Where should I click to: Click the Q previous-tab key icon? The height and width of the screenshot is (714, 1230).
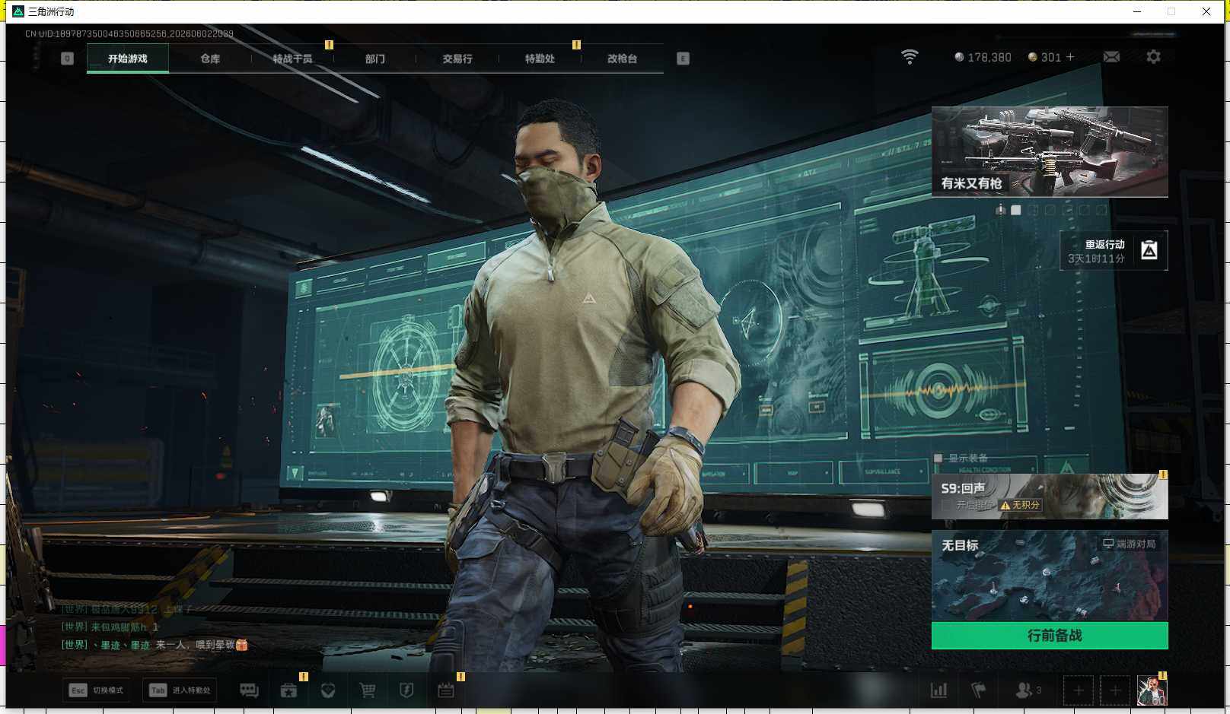point(67,59)
